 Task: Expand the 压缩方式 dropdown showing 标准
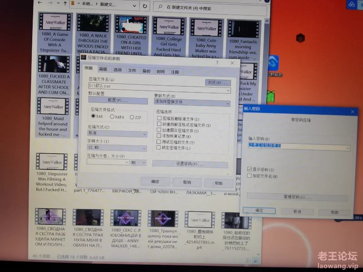point(118,134)
